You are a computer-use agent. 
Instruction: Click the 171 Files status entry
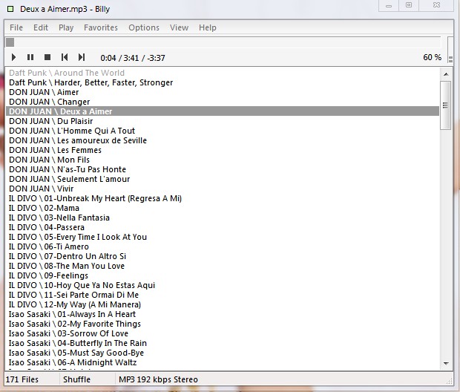pyautogui.click(x=22, y=379)
